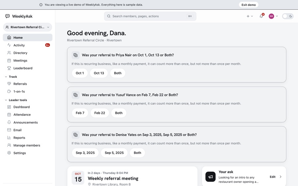Click the Attendance calendar-check icon
This screenshot has height=186, width=298.
(x=9, y=115)
